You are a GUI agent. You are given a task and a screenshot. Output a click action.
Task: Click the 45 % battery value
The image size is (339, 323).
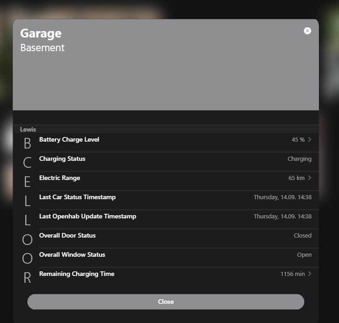coord(298,139)
